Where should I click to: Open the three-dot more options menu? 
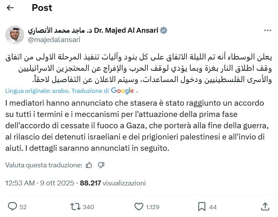point(267,30)
